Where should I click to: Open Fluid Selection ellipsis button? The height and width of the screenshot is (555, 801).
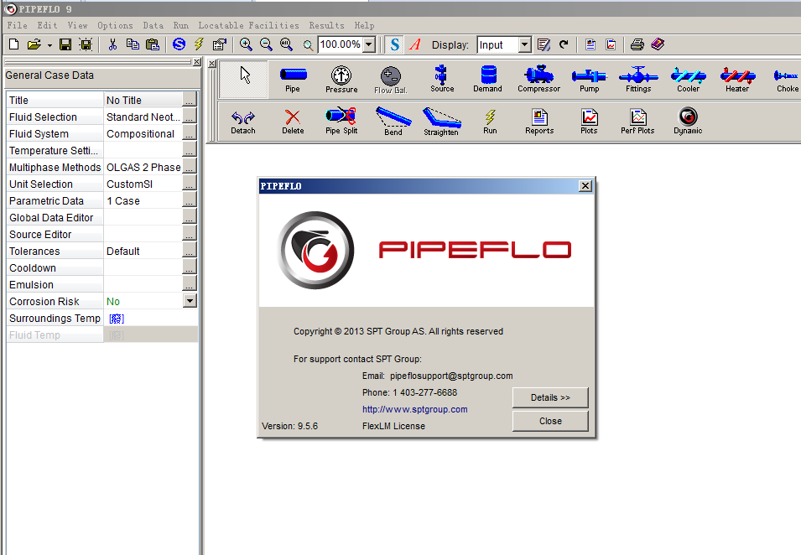[x=189, y=117]
